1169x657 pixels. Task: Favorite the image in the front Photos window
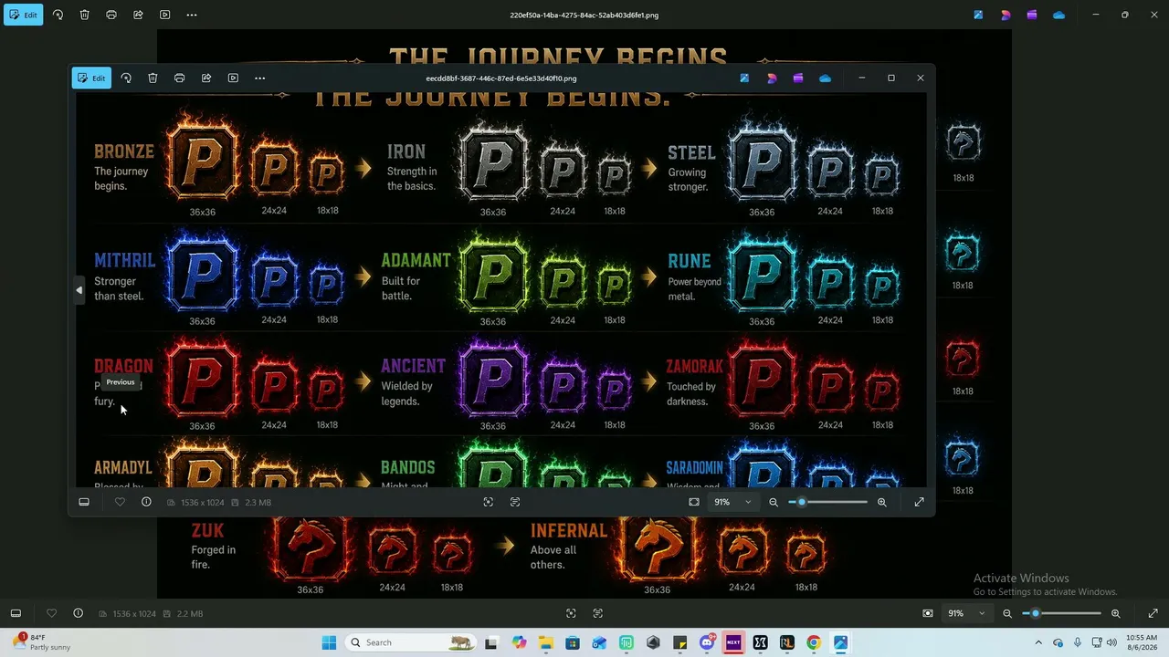pos(120,502)
